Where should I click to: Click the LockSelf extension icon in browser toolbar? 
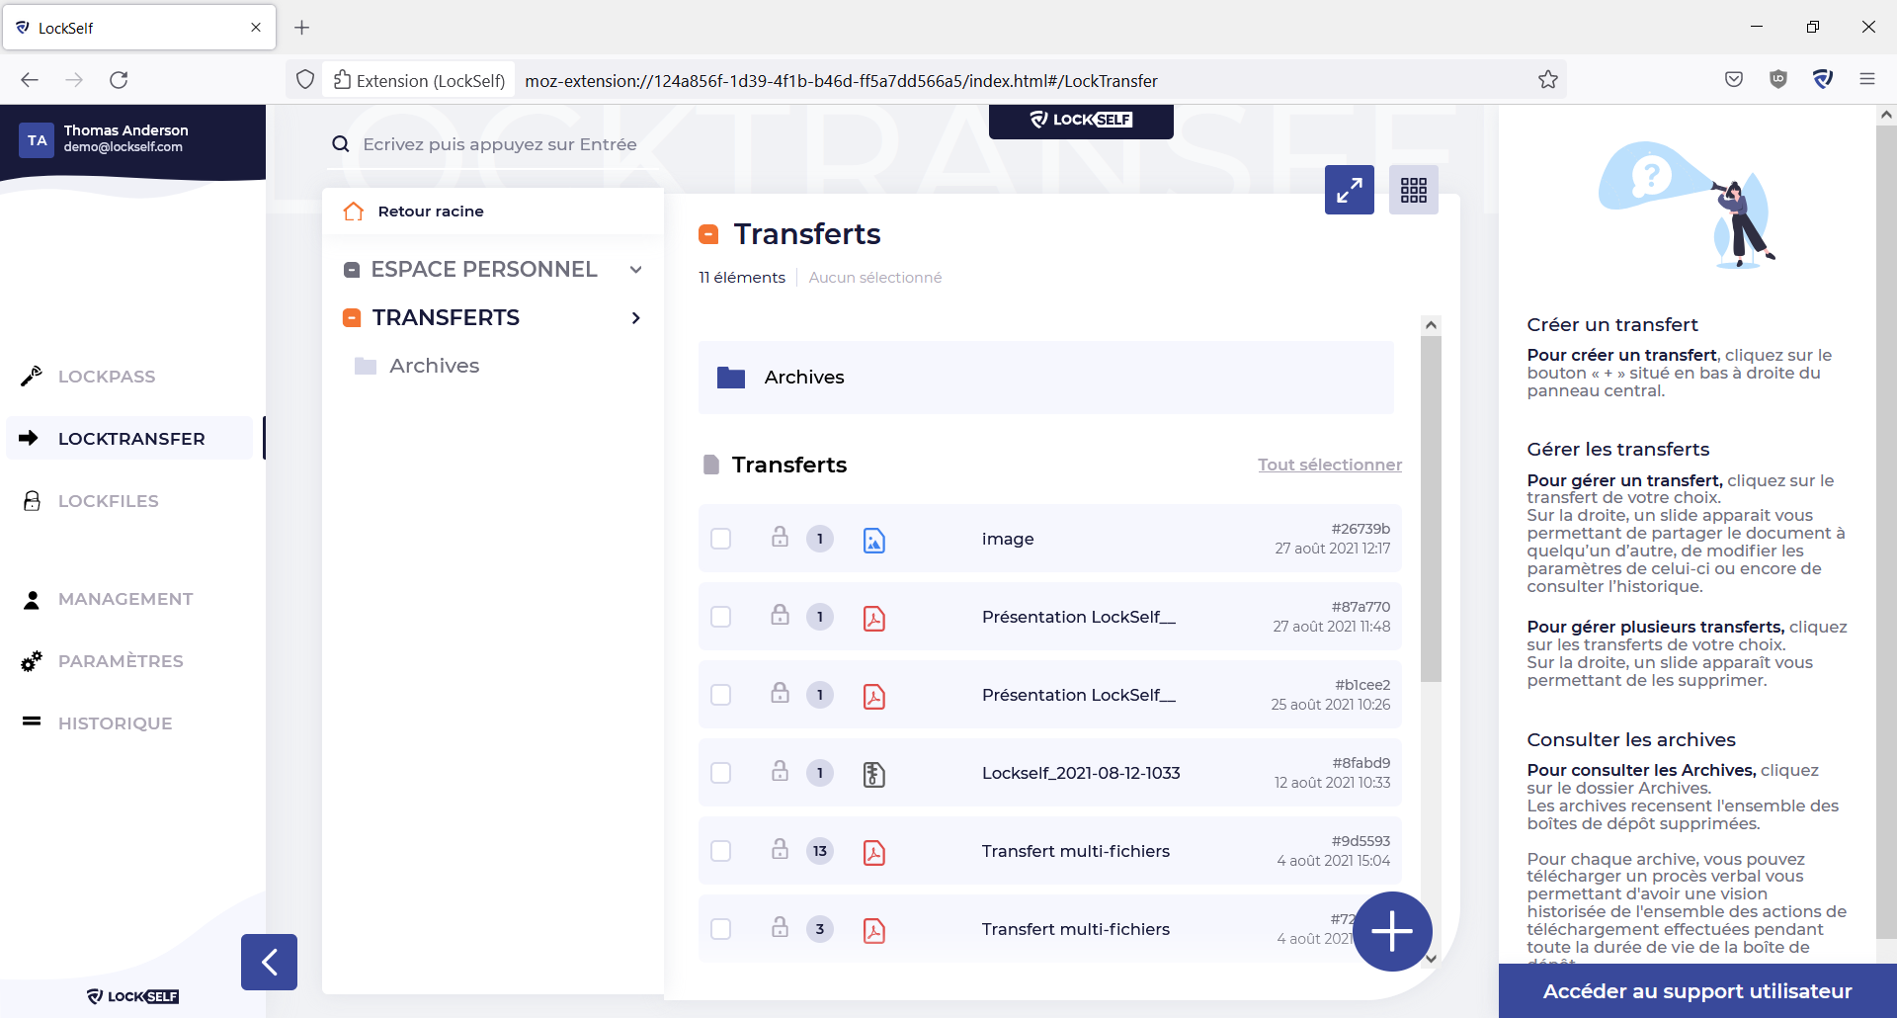point(1823,79)
